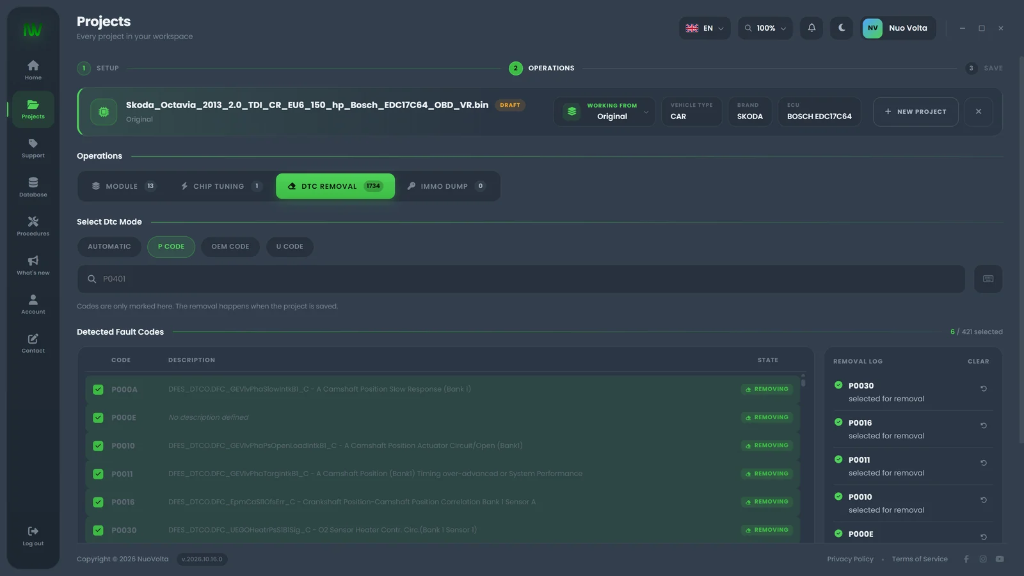Switch to the Chip Tuning tab
The image size is (1024, 576).
coord(221,186)
